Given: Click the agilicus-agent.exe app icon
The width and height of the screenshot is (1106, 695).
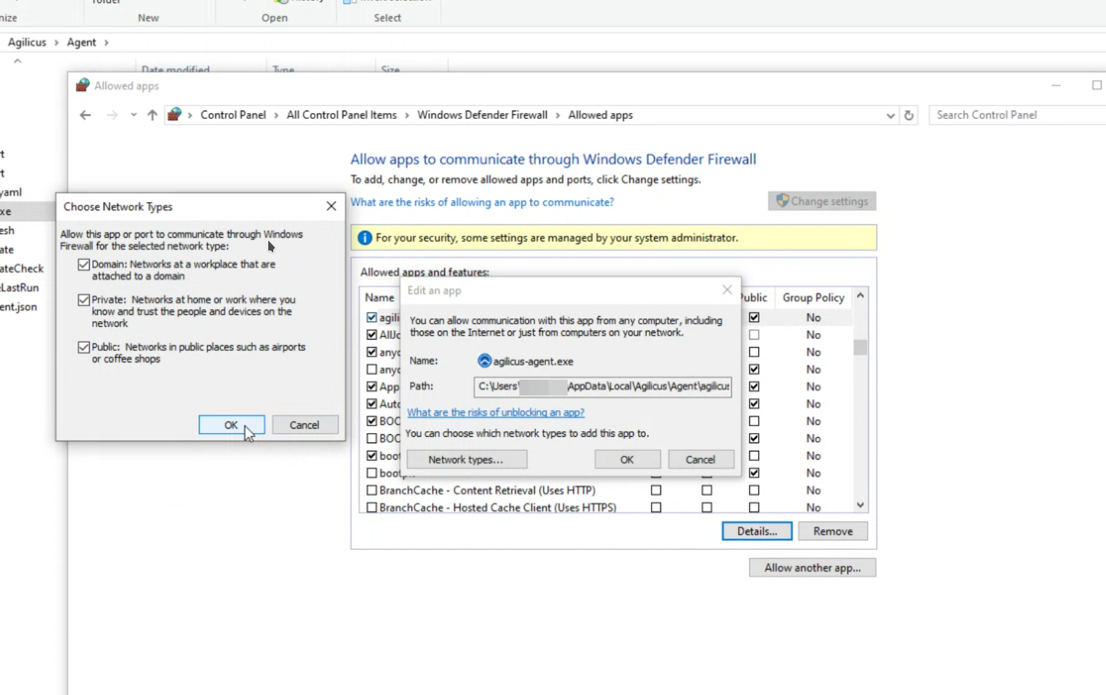Looking at the screenshot, I should [x=484, y=361].
